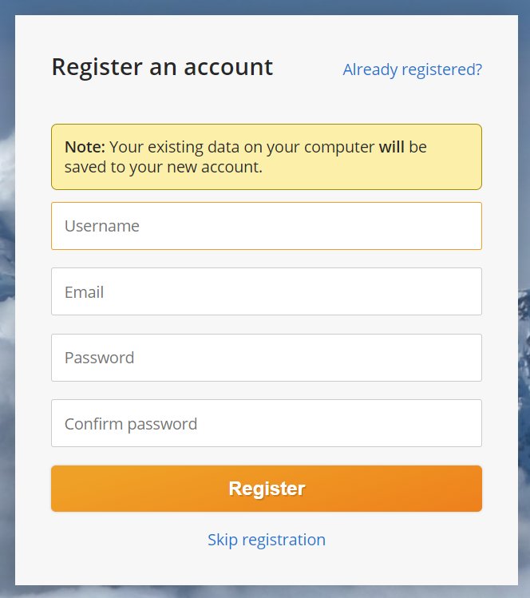Viewport: 530px width, 598px height.
Task: Click the Register an account heading
Action: (162, 67)
